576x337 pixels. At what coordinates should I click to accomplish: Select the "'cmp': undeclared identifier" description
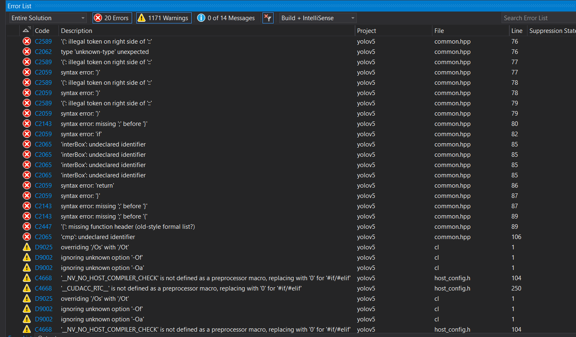click(98, 237)
